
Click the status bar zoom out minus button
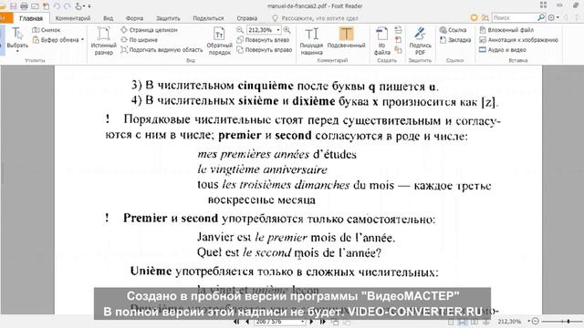(x=536, y=321)
